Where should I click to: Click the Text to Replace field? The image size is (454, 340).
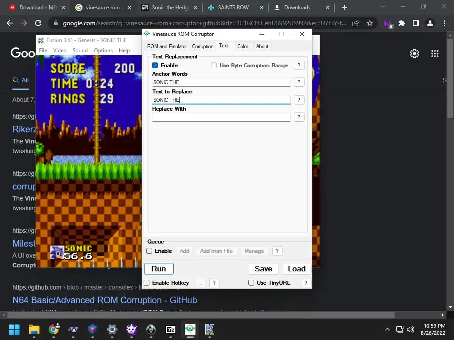(221, 100)
